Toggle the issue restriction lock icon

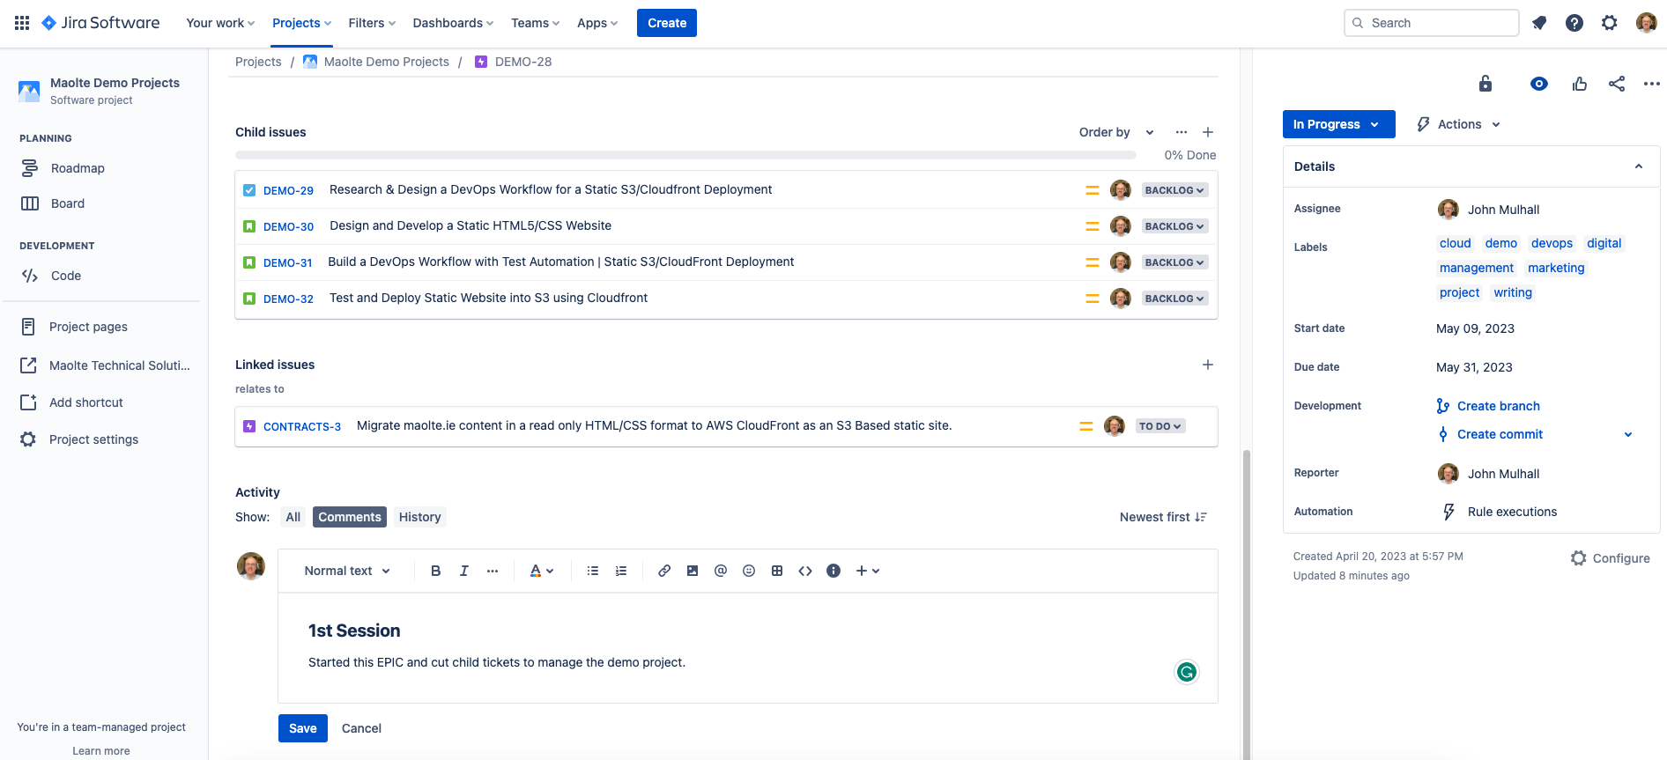1485,84
